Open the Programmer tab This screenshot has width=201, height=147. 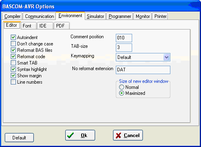120,16
